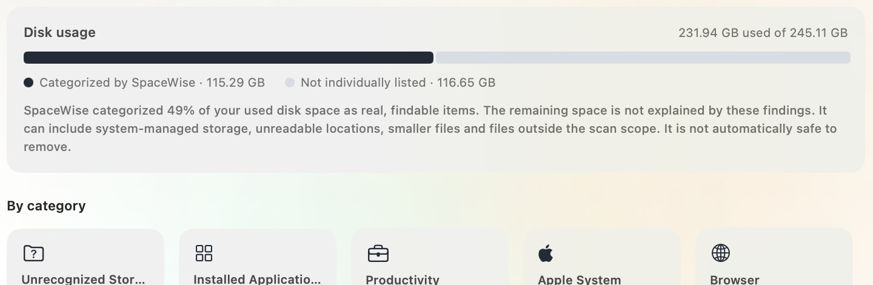
Task: Click the dark categorized portion of usage bar
Action: [229, 58]
